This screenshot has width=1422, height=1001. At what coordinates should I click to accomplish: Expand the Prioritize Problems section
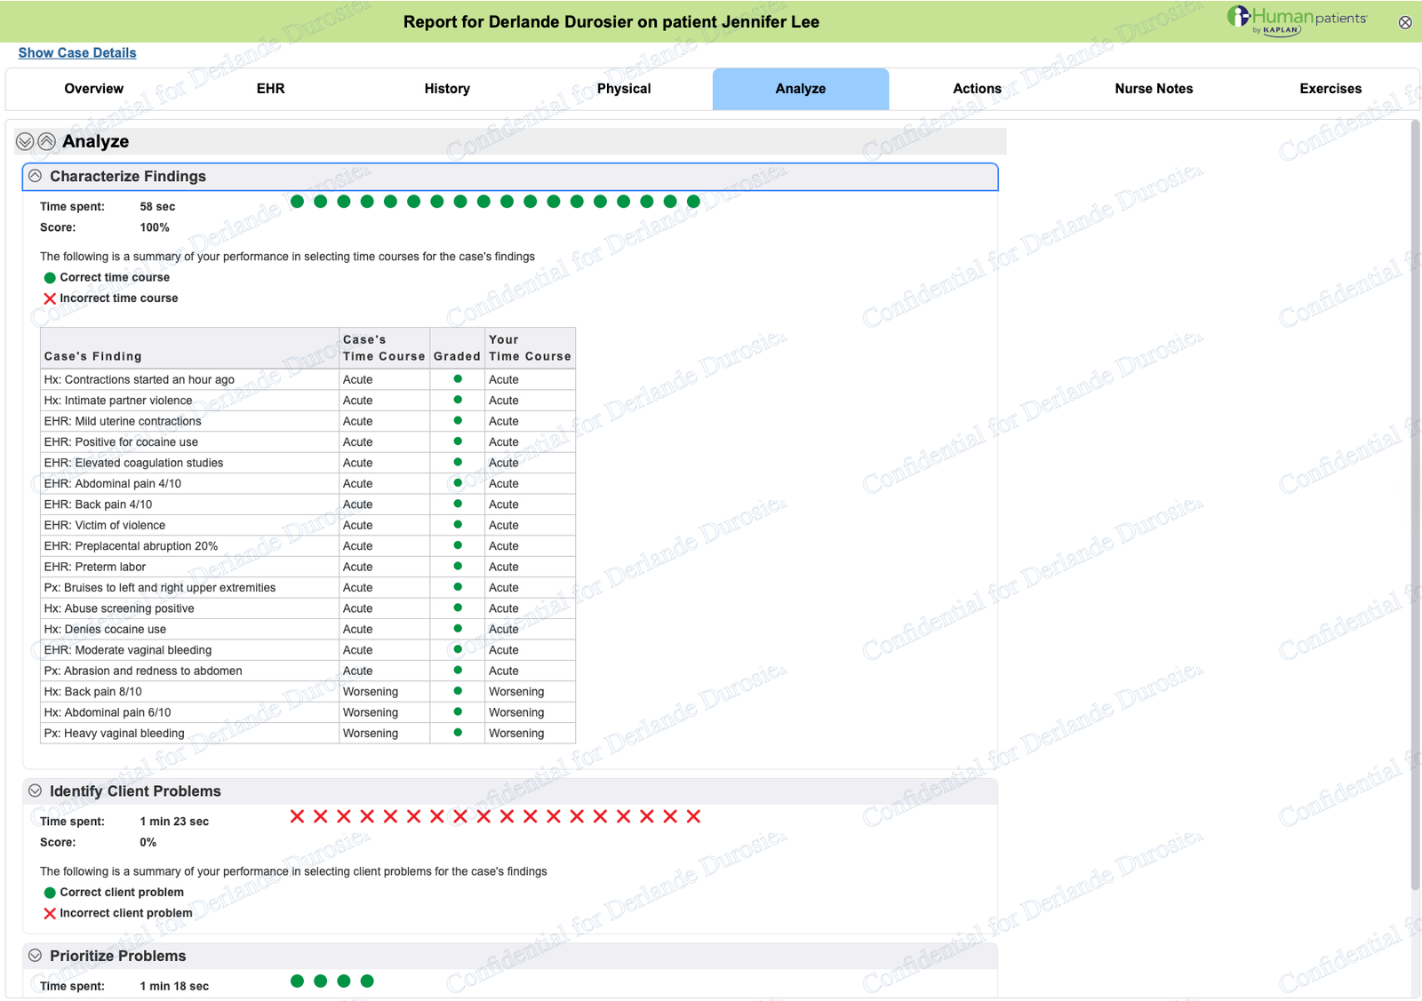click(x=35, y=956)
